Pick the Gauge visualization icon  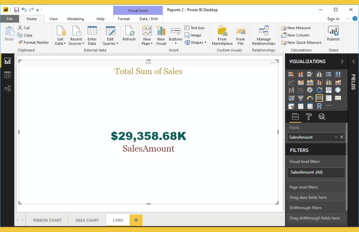(310, 98)
